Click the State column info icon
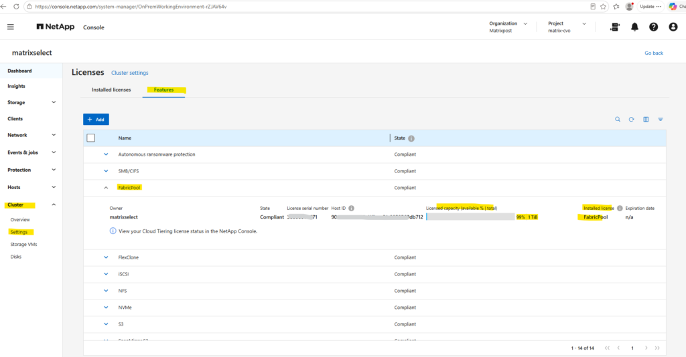Viewport: 686px width, 357px height. pos(411,138)
